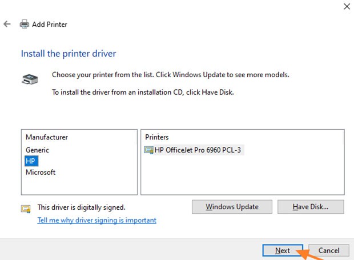This screenshot has height=260, width=354.
Task: Click Next to continue installation
Action: [x=283, y=250]
